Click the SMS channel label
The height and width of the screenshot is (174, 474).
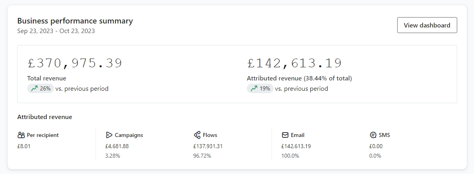pyautogui.click(x=384, y=135)
